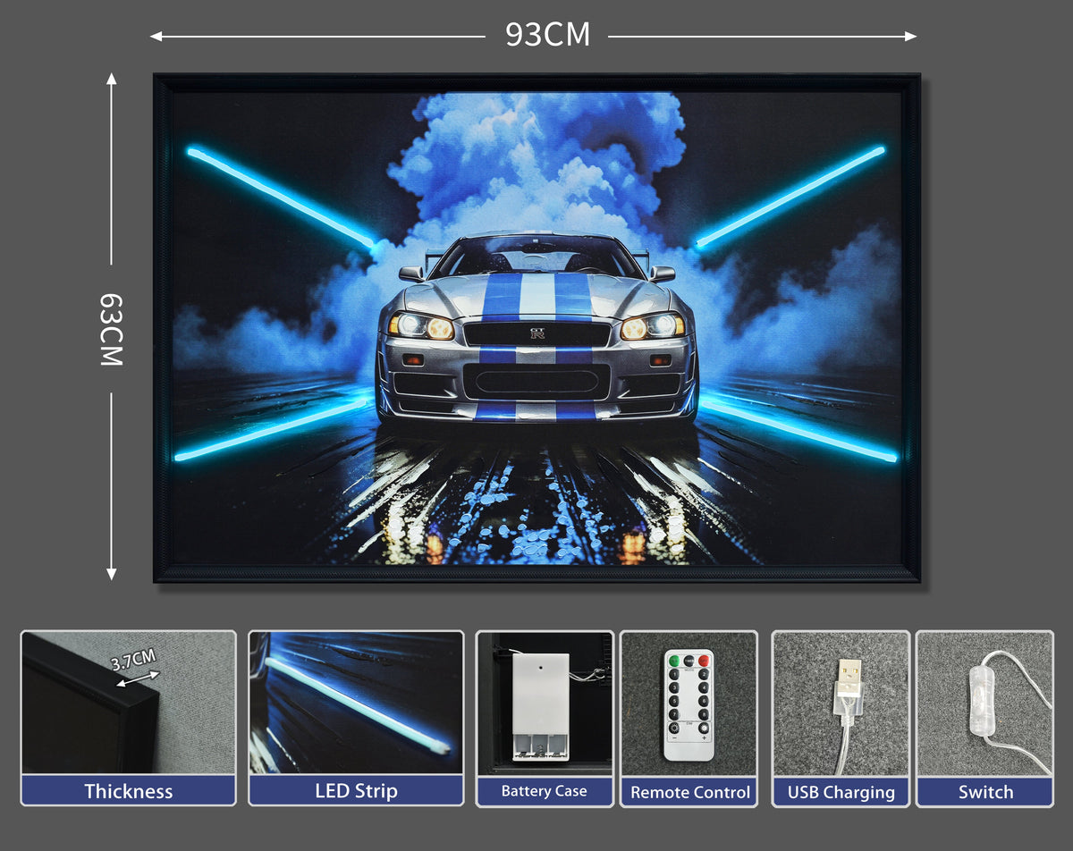The width and height of the screenshot is (1073, 851).
Task: Select the Remote Control photo
Action: 689,703
